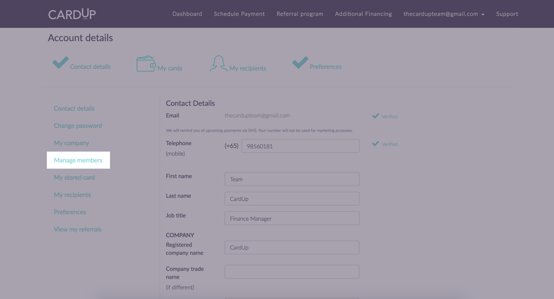Image resolution: width=554 pixels, height=299 pixels.
Task: Click the empty Company trade name field
Action: pos(291,271)
